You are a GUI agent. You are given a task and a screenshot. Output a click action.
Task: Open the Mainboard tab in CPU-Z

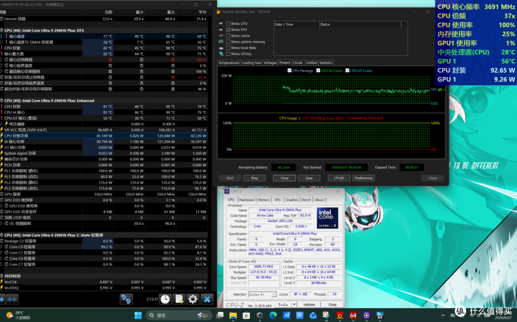[247, 200]
